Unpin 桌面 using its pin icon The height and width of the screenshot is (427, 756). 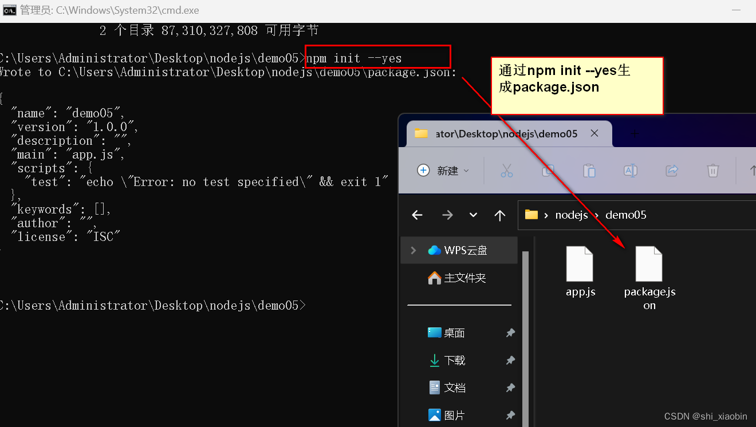510,333
